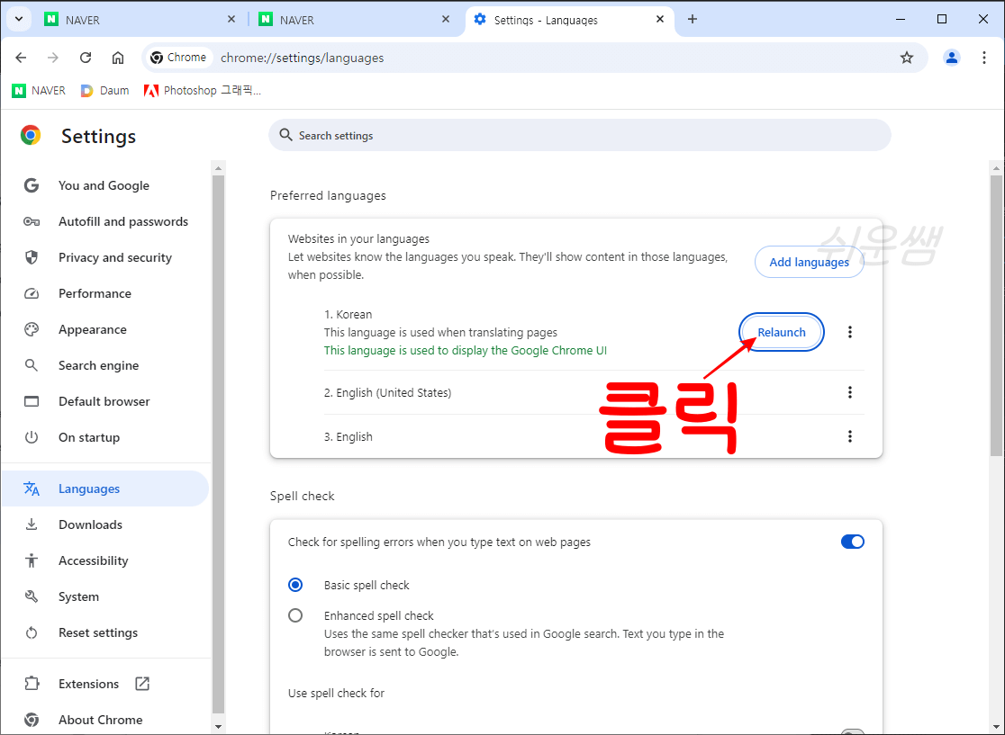
Task: Open the Daum bookmark
Action: 104,90
